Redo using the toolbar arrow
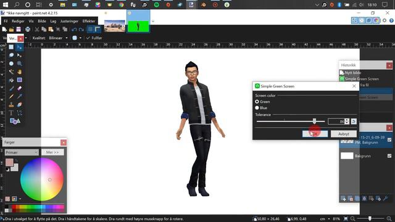 click(x=81, y=30)
